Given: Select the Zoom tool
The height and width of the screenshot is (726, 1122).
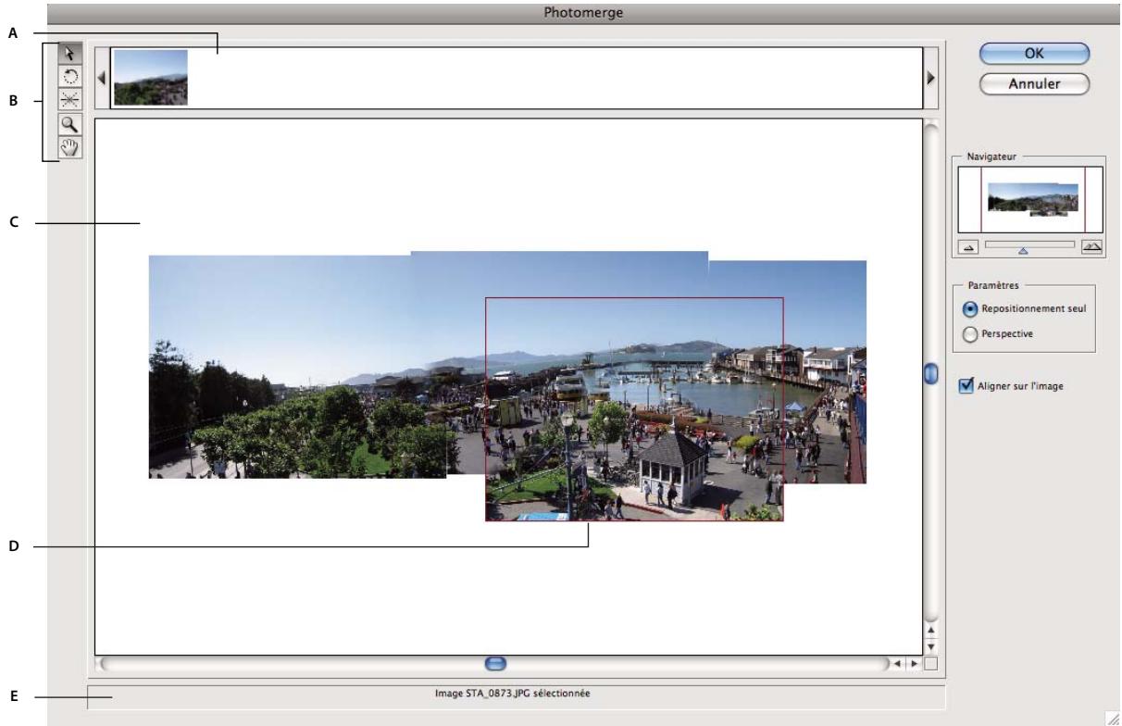Looking at the screenshot, I should tap(70, 123).
